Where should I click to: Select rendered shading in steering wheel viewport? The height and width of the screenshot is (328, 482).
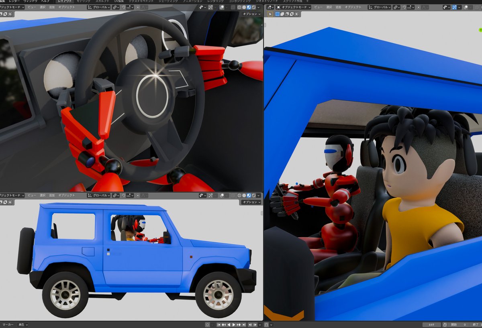pos(253,7)
